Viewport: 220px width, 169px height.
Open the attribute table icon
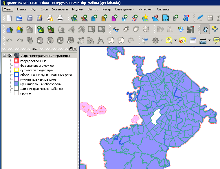193,40
